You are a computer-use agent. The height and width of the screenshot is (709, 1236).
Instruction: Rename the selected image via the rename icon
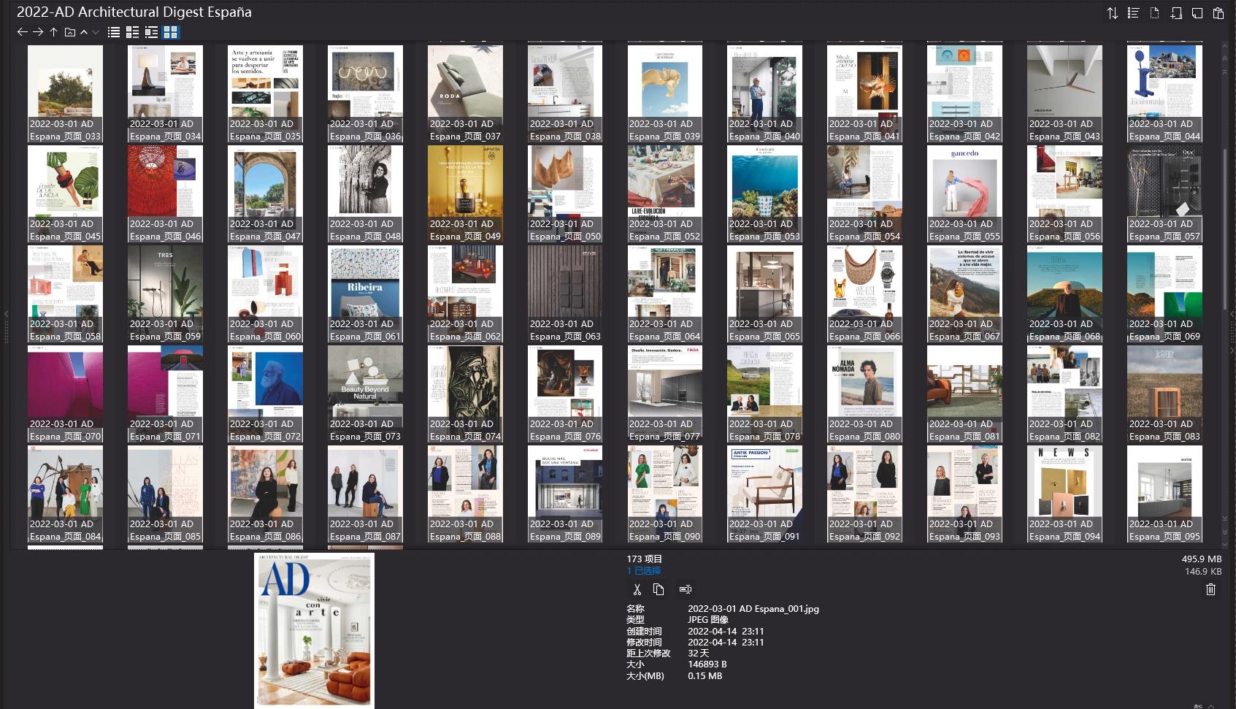coord(685,589)
